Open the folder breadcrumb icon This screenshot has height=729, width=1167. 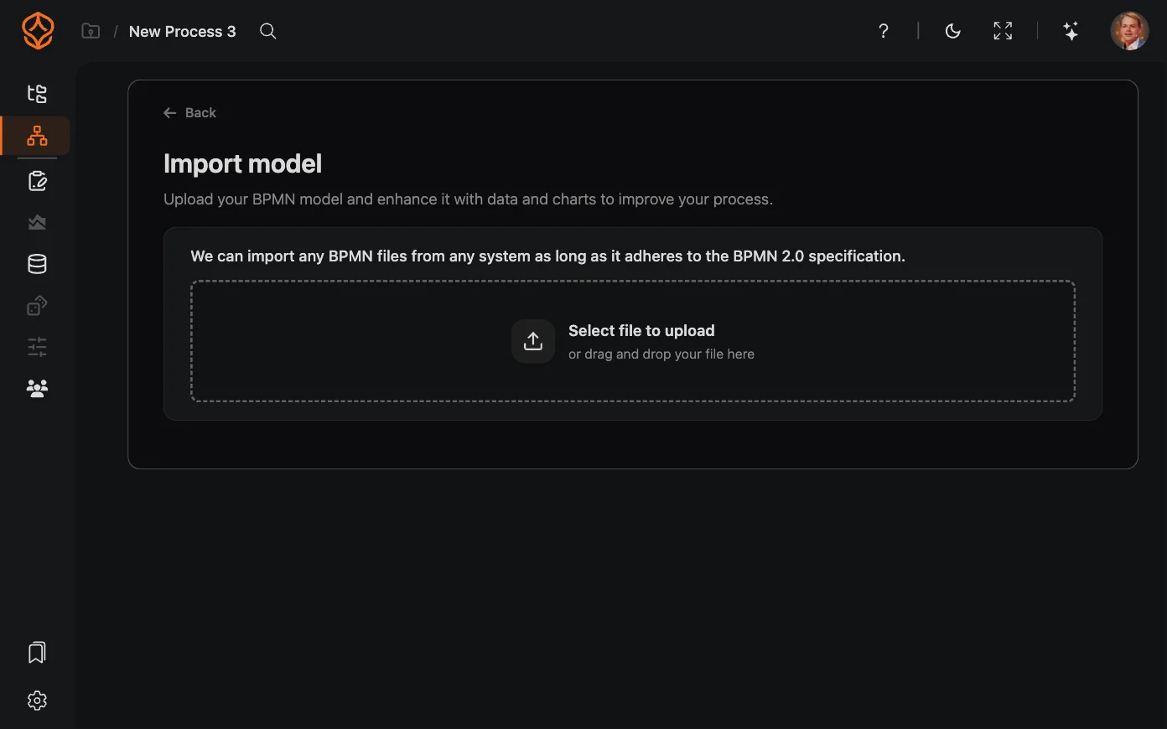click(91, 31)
